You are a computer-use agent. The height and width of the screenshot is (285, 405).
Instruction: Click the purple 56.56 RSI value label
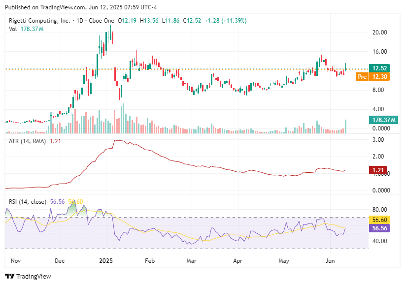(379, 228)
